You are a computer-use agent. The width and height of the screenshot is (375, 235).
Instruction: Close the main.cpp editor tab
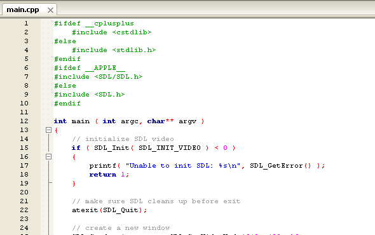[50, 10]
